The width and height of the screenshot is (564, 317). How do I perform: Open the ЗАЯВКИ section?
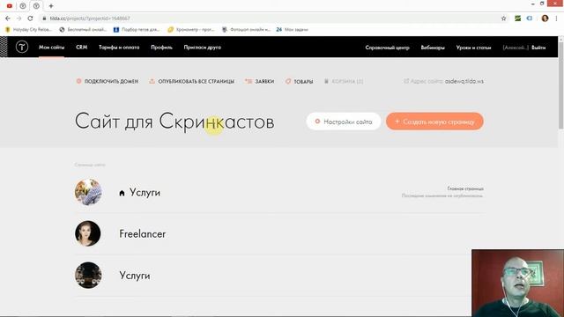(259, 82)
